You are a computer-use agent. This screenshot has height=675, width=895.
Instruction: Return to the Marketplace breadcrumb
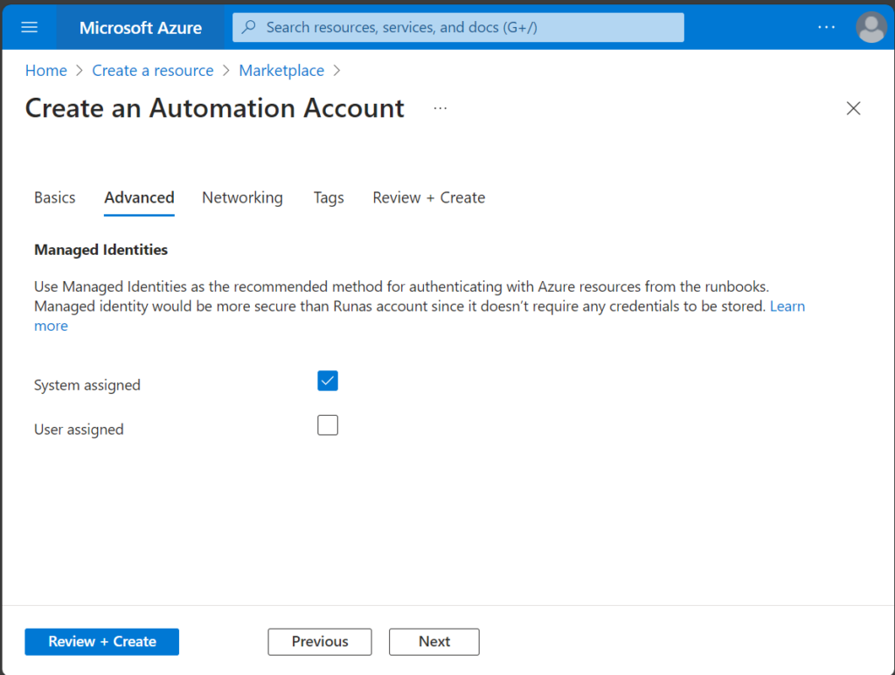(281, 71)
